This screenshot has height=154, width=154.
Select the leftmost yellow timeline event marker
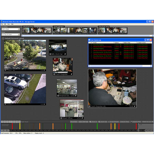[x=20, y=126]
